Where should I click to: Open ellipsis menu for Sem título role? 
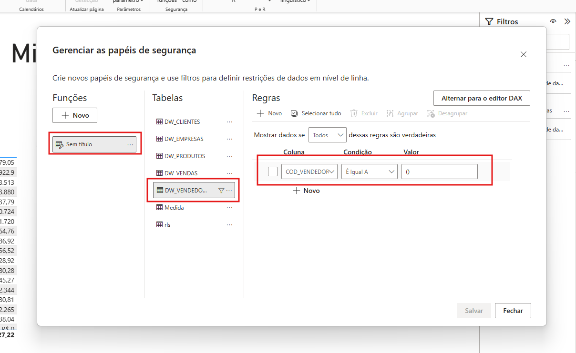[x=130, y=144]
